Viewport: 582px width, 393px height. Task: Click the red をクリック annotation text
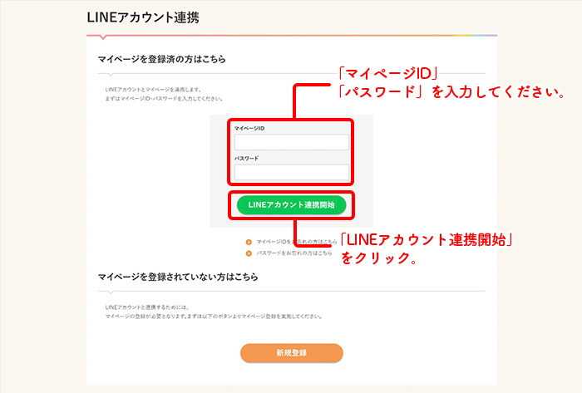378,258
